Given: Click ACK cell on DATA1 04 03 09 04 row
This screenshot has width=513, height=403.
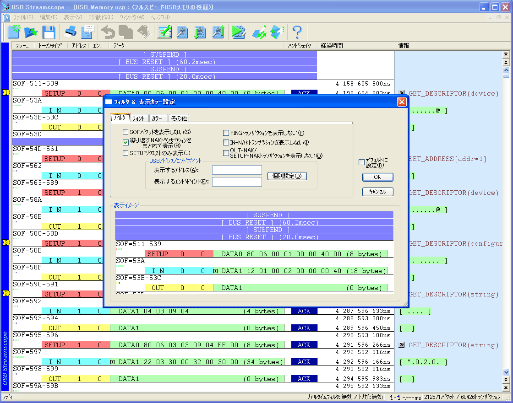Looking at the screenshot, I should 304,311.
